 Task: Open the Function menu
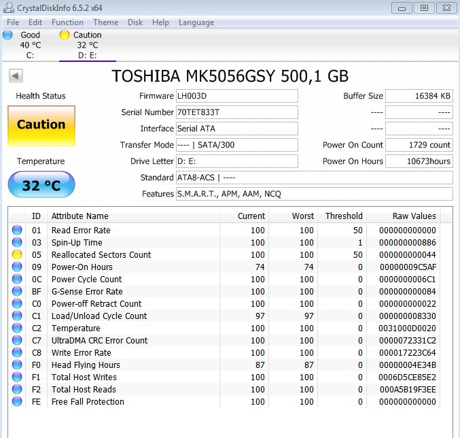tap(67, 22)
